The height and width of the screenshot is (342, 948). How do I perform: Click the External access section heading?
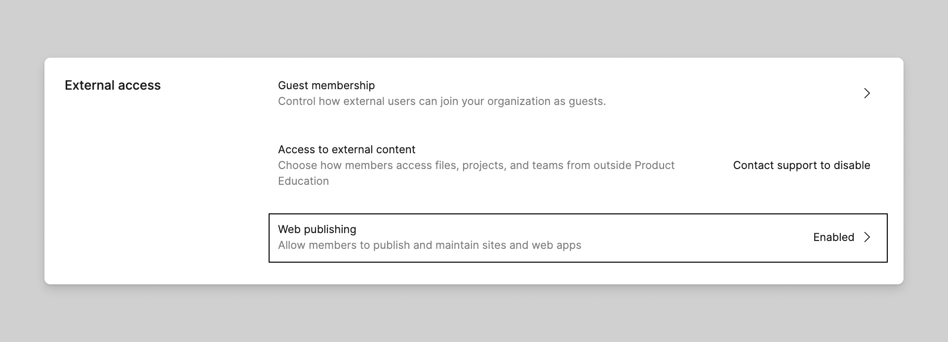(x=113, y=85)
